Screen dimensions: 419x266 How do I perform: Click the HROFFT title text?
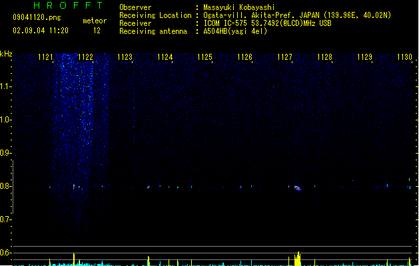(x=68, y=5)
